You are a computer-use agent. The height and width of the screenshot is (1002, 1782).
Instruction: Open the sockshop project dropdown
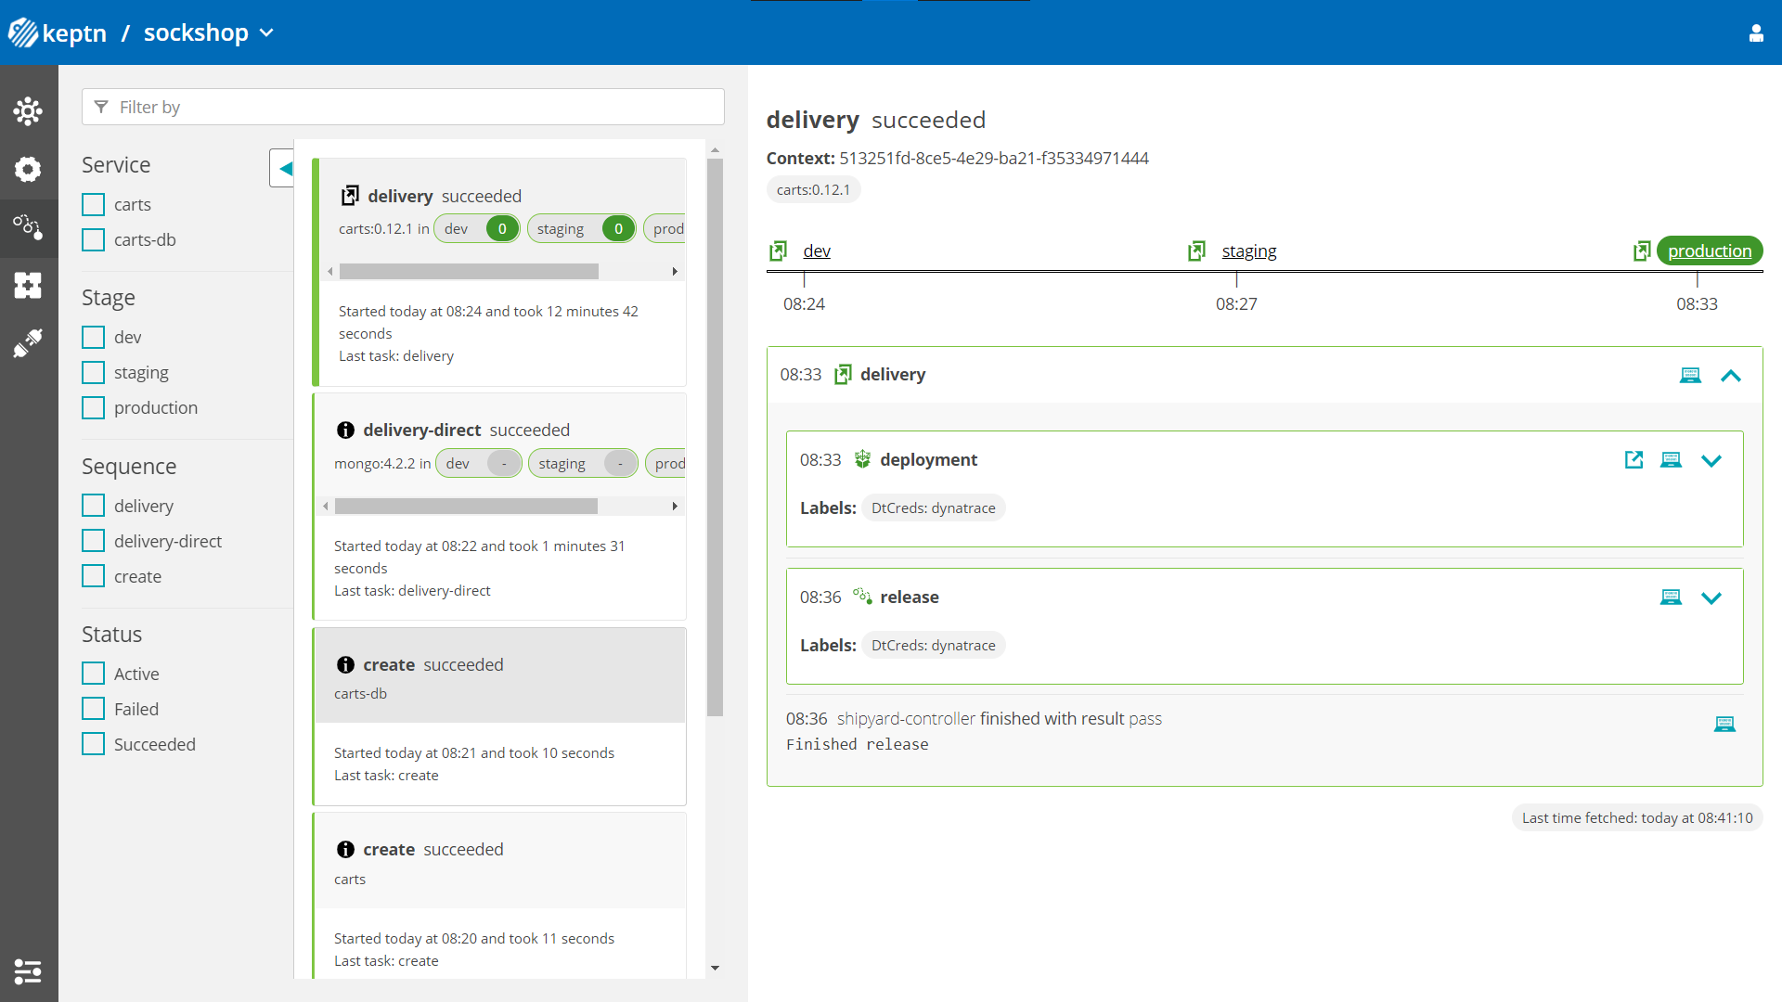pos(209,33)
